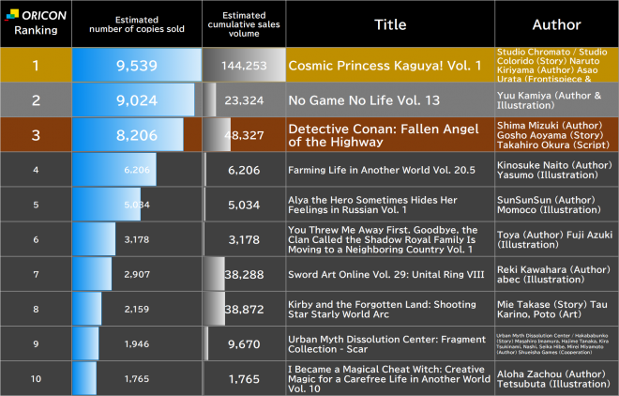Click the 9,539 copies sold value
619x396 pixels.
tap(137, 65)
